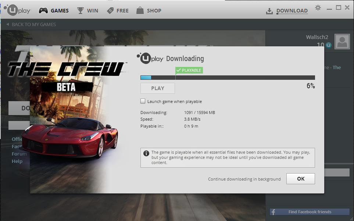
Task: Switch to the SHOP tab
Action: [x=154, y=11]
